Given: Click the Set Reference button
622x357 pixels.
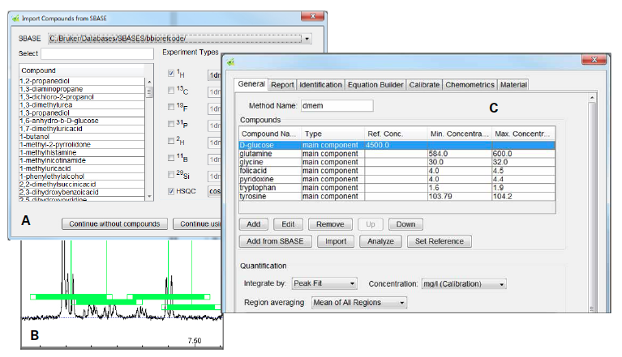Looking at the screenshot, I should [439, 241].
